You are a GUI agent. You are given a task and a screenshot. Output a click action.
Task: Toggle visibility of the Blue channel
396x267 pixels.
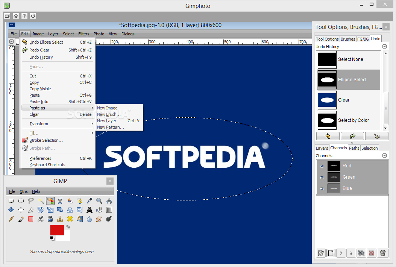click(322, 188)
